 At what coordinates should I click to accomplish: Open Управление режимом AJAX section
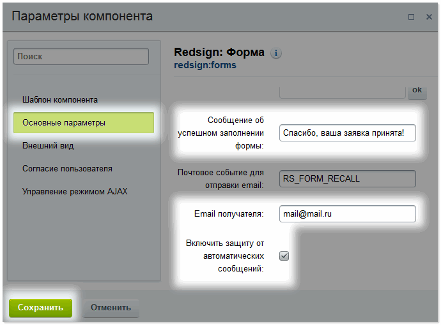pos(75,191)
